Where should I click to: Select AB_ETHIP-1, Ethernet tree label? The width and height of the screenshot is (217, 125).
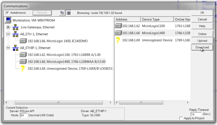35,48
